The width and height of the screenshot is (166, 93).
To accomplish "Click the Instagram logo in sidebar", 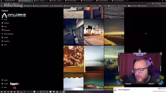I will coord(5,11).
